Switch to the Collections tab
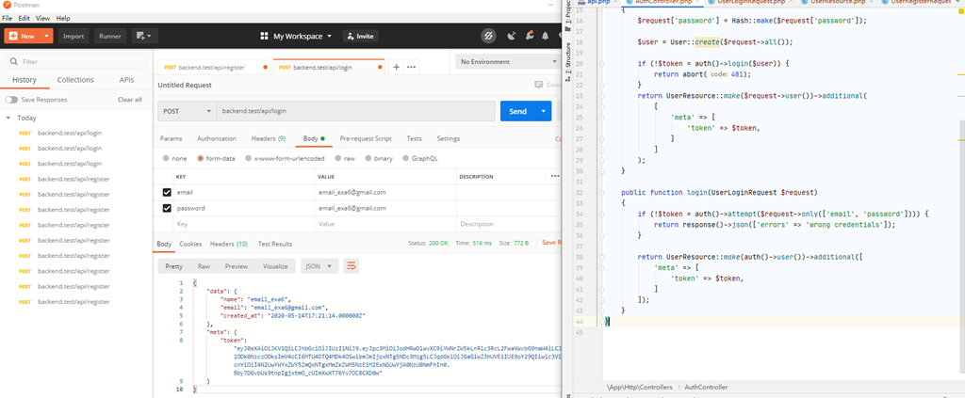Image resolution: width=965 pixels, height=398 pixels. [x=75, y=80]
